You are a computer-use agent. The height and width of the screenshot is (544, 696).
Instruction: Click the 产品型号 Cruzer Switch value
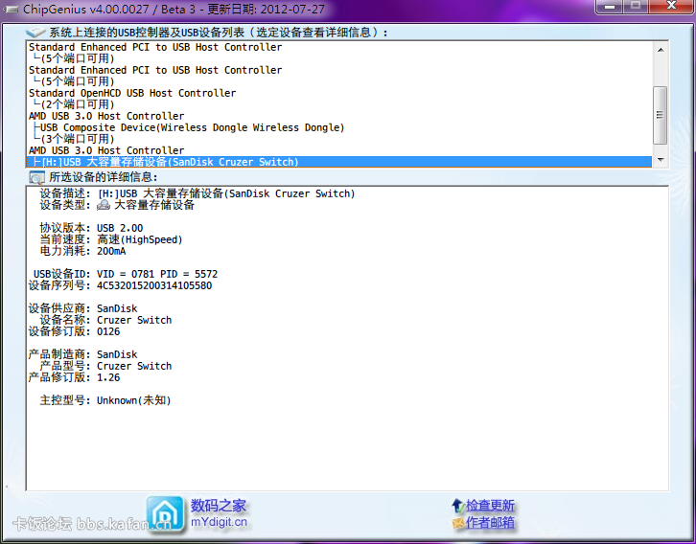134,366
